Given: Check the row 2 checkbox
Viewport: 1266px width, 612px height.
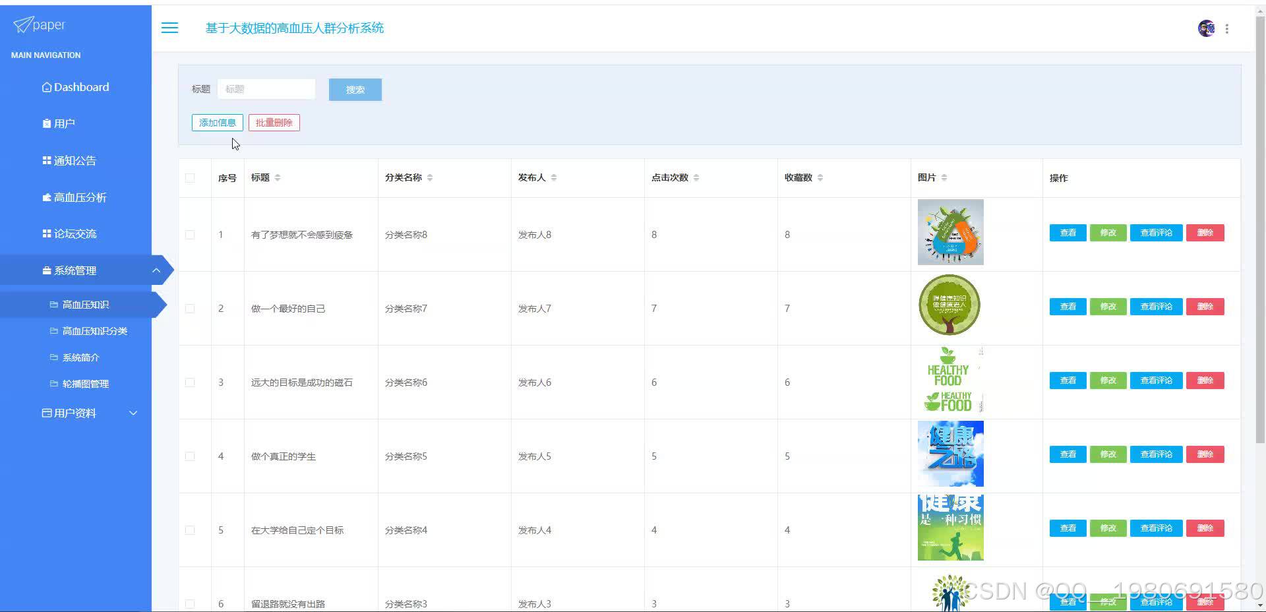Looking at the screenshot, I should coord(190,309).
